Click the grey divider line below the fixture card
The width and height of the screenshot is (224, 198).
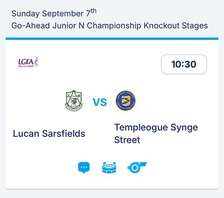point(112,189)
